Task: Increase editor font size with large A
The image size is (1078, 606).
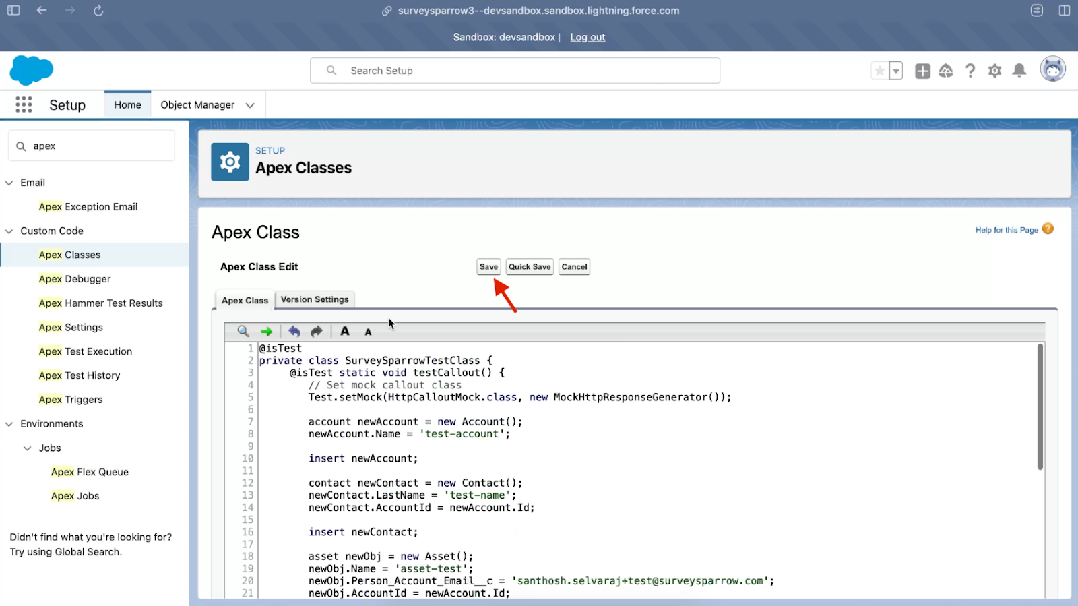Action: 345,331
